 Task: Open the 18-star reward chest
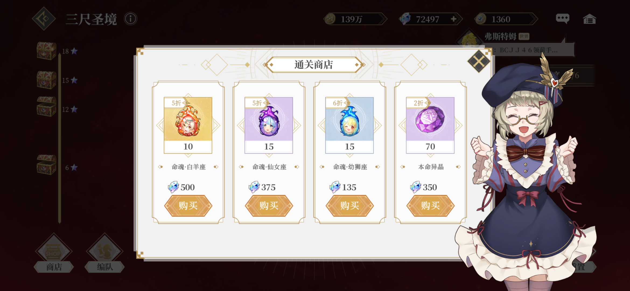tap(47, 51)
